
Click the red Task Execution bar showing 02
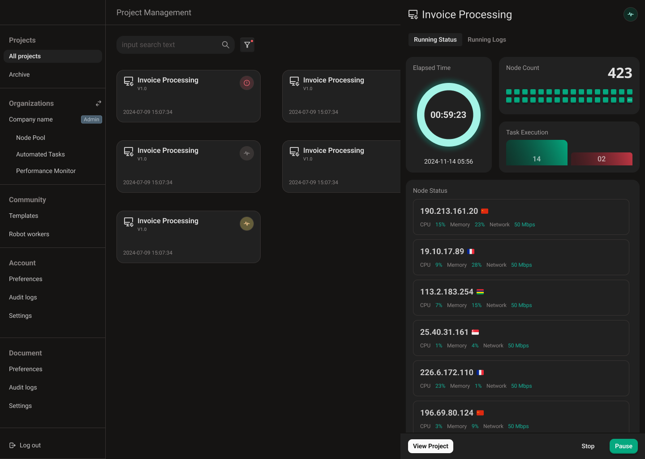(x=601, y=159)
